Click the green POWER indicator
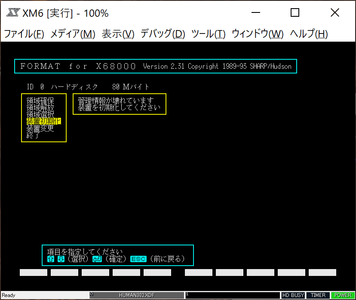Image resolution: width=356 pixels, height=300 pixels. [x=343, y=295]
